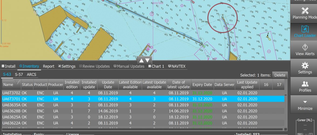The image size is (317, 135).
Task: Click update date 14.06.2019 in UA63628B row
Action: pos(108,111)
